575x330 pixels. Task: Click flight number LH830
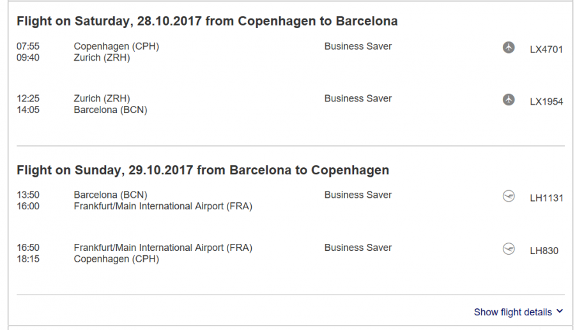coord(544,251)
